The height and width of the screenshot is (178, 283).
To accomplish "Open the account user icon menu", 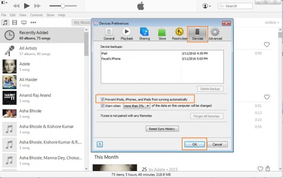I will (x=207, y=6).
